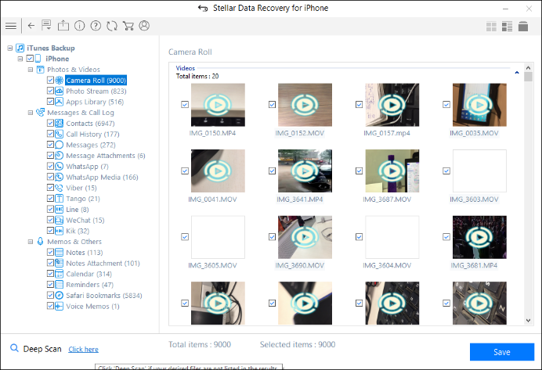Select Photo Stream (823) in the tree

pyautogui.click(x=96, y=91)
